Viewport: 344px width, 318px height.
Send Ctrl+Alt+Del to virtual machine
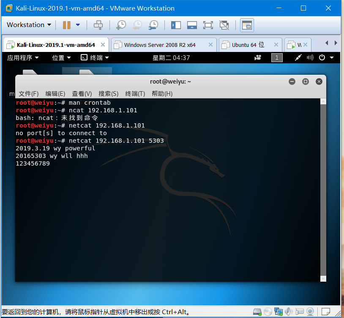pos(98,25)
